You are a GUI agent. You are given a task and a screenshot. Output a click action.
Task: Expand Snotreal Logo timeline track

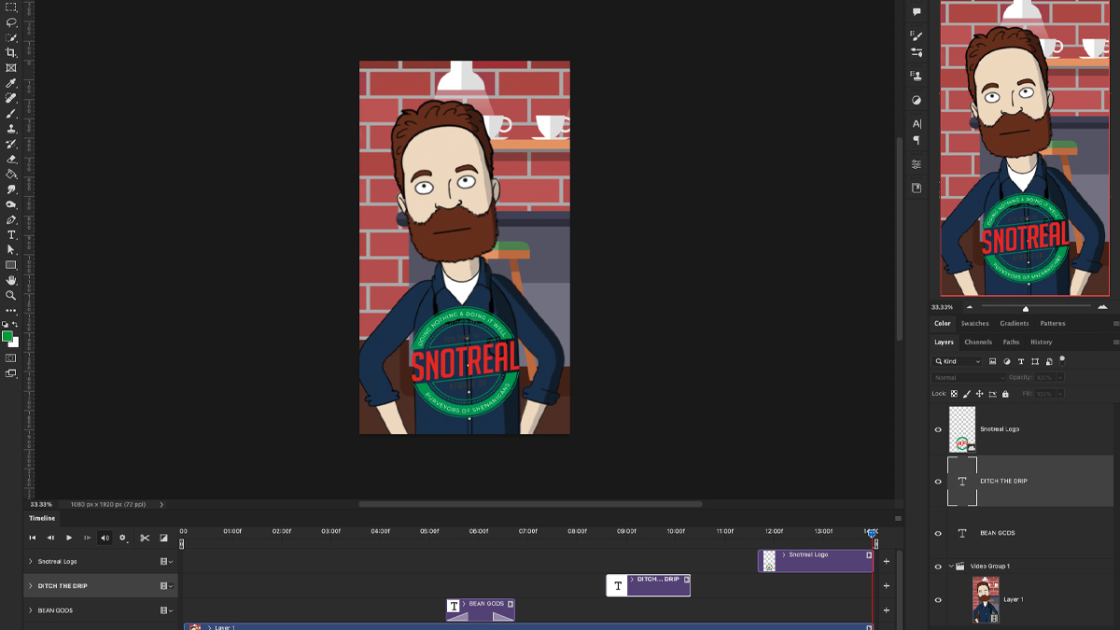pos(31,561)
